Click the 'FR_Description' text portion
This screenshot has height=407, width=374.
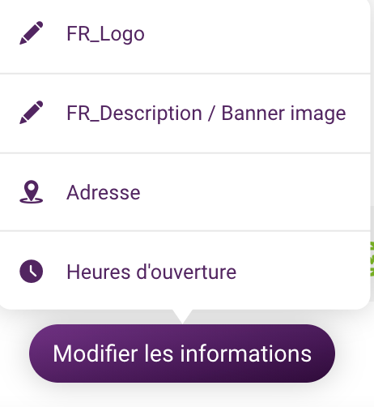pos(134,114)
